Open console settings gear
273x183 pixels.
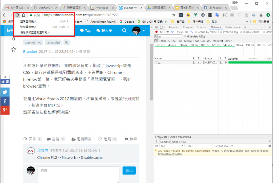[x=270, y=146]
